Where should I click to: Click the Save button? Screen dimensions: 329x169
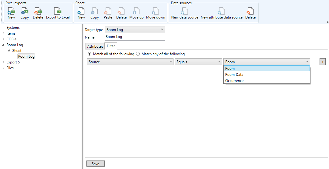point(95,164)
